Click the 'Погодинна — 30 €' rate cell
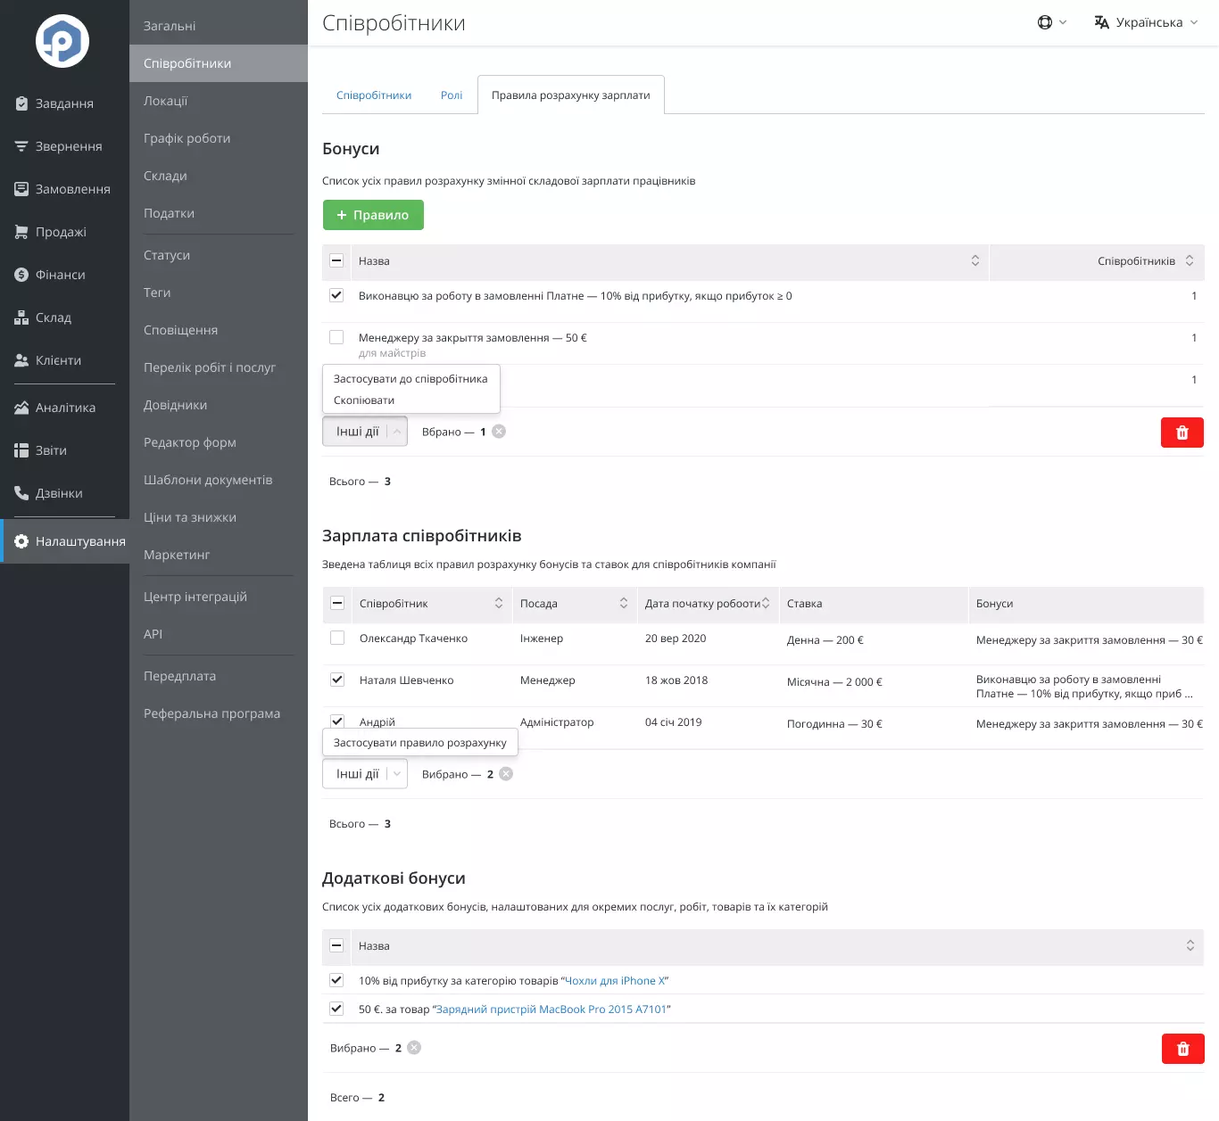The width and height of the screenshot is (1219, 1121). point(834,724)
